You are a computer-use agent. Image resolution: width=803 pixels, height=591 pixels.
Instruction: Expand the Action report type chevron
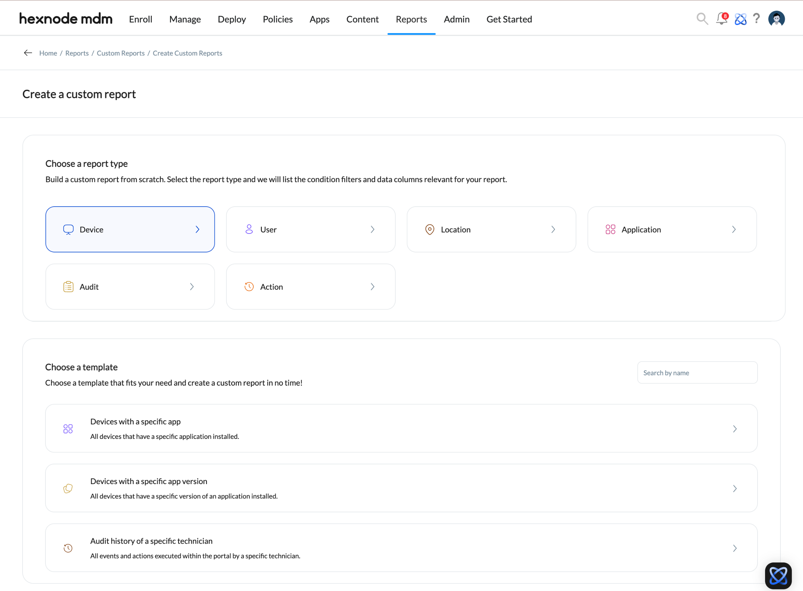(x=372, y=287)
